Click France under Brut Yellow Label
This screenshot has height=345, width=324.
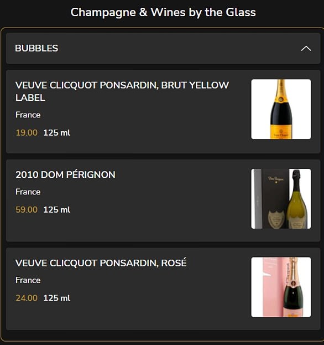pos(28,115)
